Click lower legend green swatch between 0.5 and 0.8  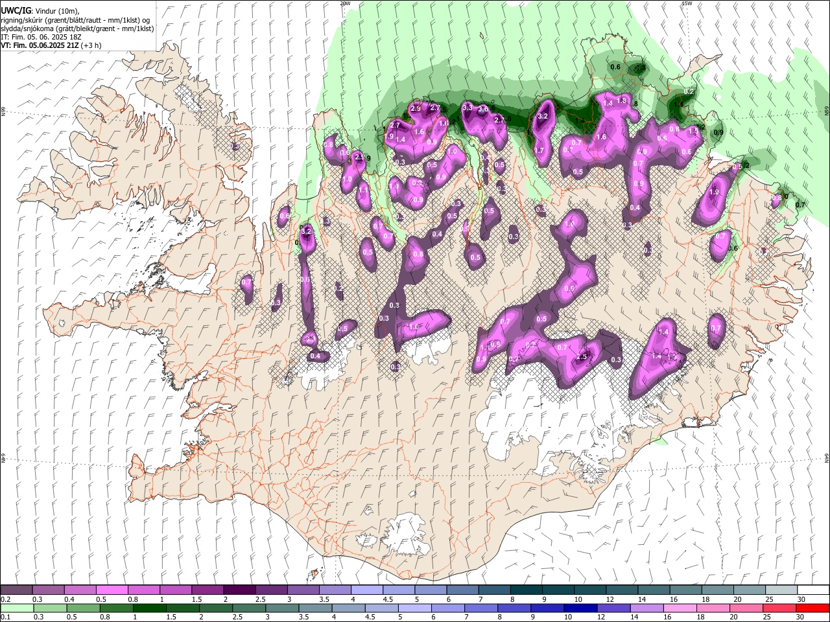click(82, 608)
